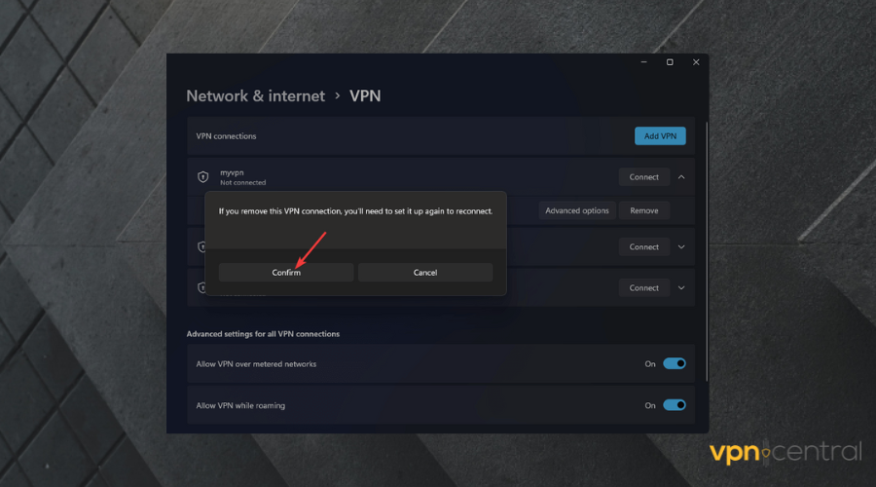Click the Remove button for myvpn
876x487 pixels.
click(643, 210)
